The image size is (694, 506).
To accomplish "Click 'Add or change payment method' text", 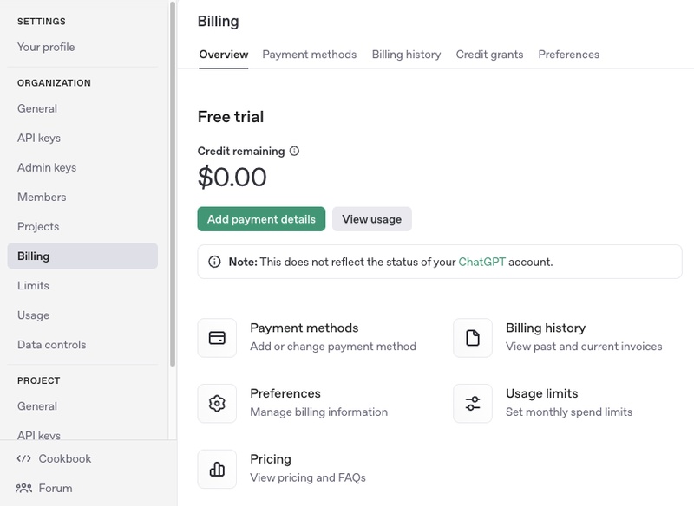I will 333,347.
